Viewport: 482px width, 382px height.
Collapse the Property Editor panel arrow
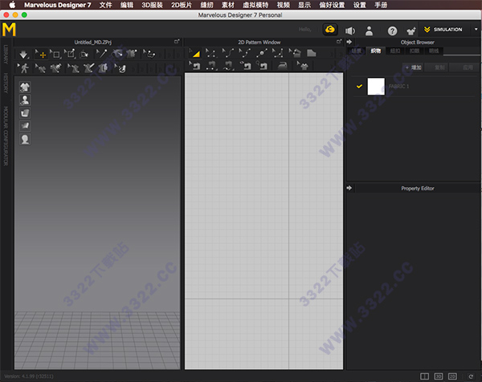tap(349, 188)
